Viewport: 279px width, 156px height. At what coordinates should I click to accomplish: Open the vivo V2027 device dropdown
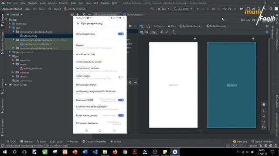183,9
